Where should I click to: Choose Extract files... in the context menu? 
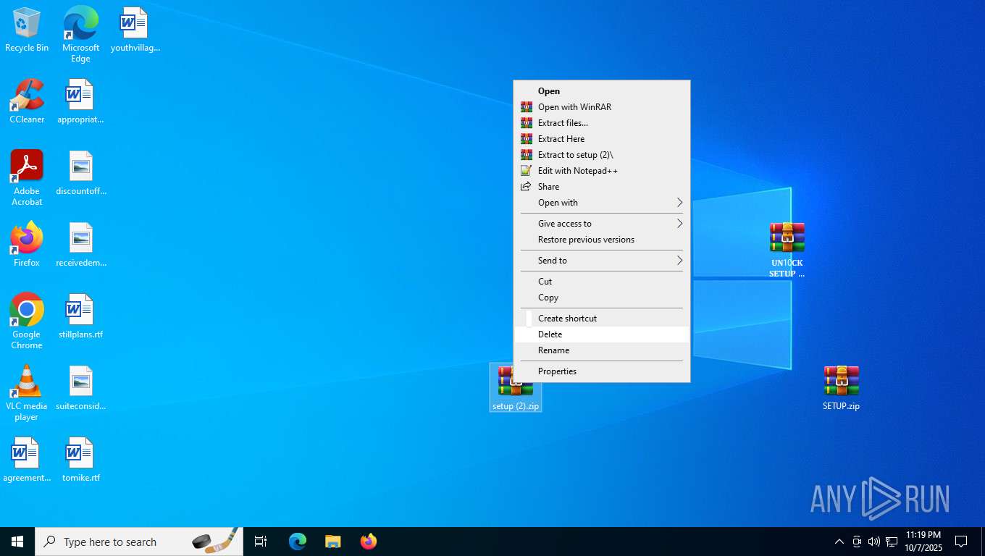click(x=602, y=123)
